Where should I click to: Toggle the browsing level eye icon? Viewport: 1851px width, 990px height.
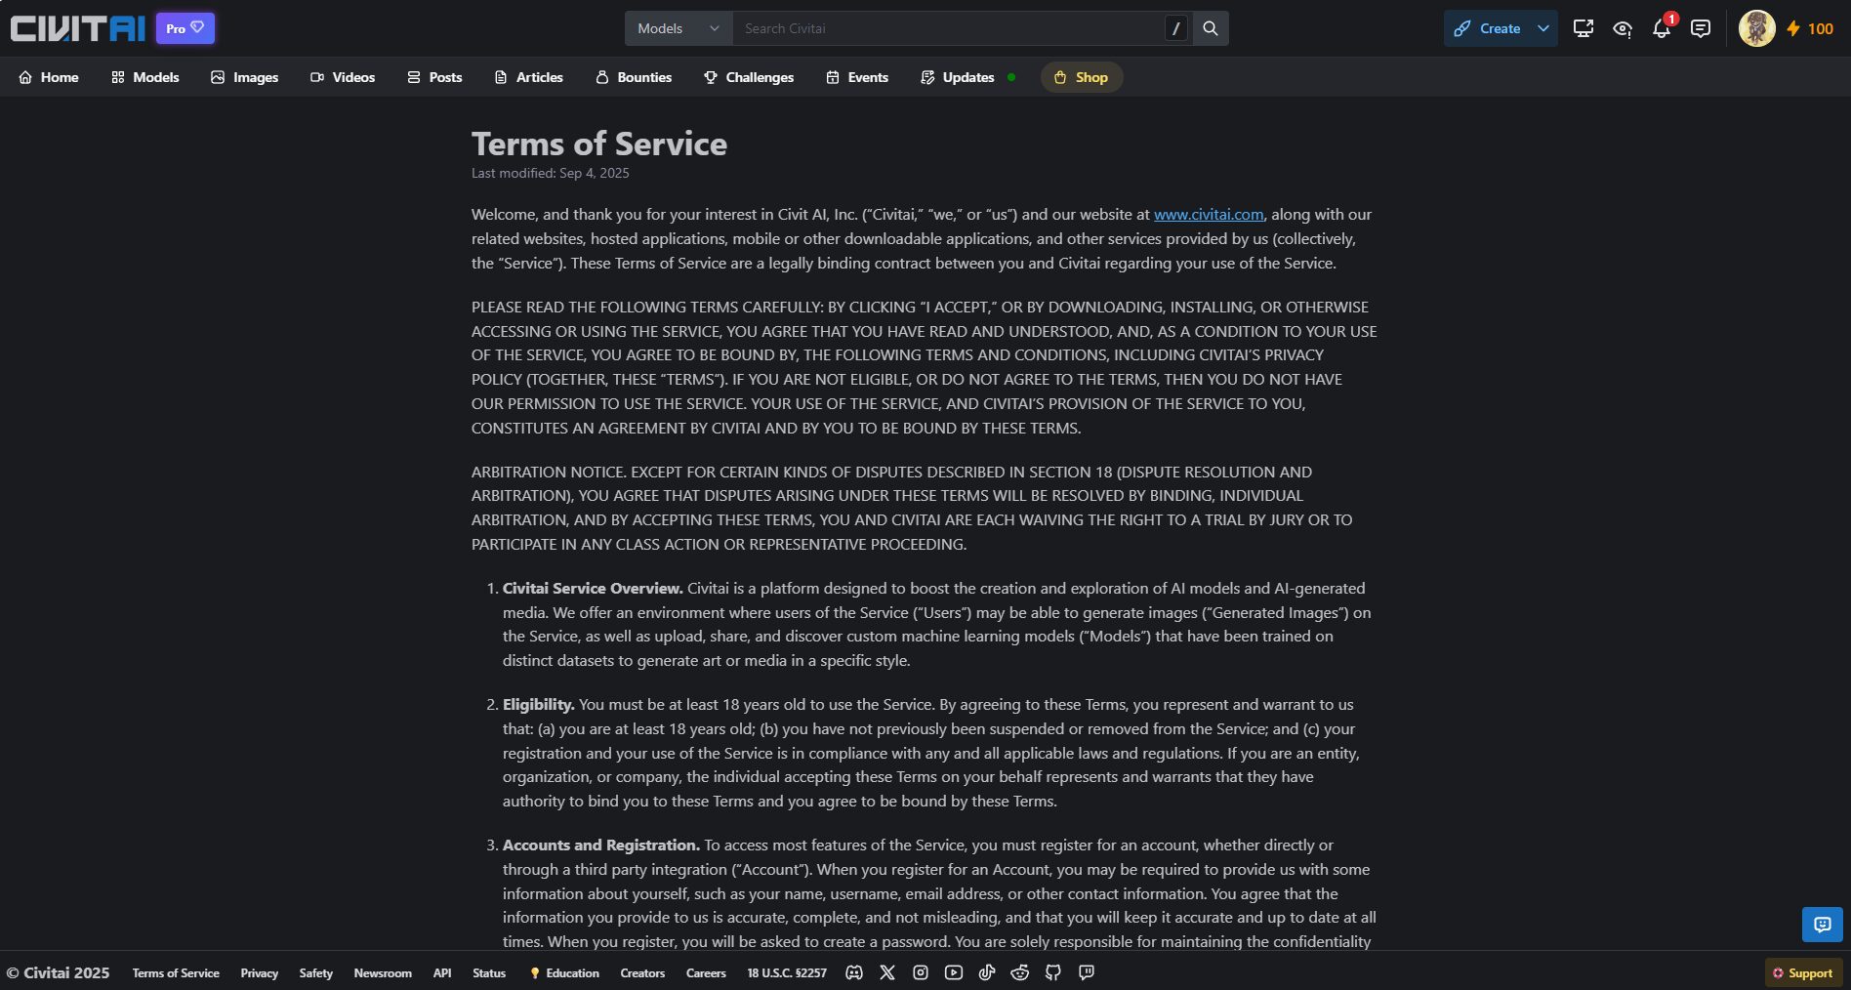1623,28
